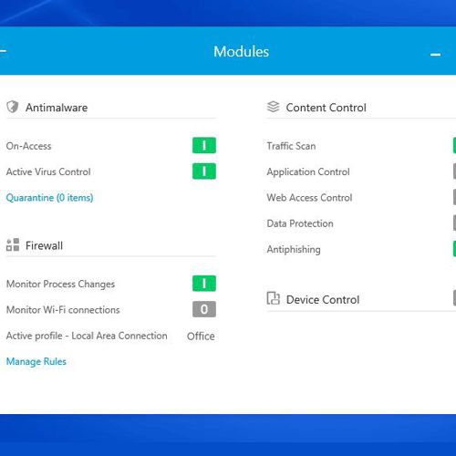Click the Antiphishing label
The width and height of the screenshot is (456, 456).
(294, 250)
